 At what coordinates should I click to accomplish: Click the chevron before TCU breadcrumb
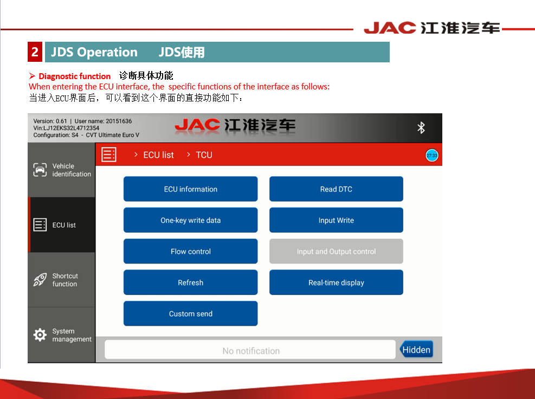pos(188,155)
